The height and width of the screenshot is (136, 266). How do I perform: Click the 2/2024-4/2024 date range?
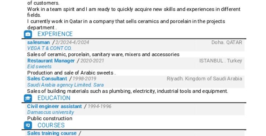72,42
